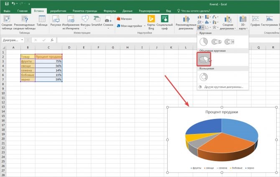Pick the basic 2D pie chart icon

click(204, 42)
